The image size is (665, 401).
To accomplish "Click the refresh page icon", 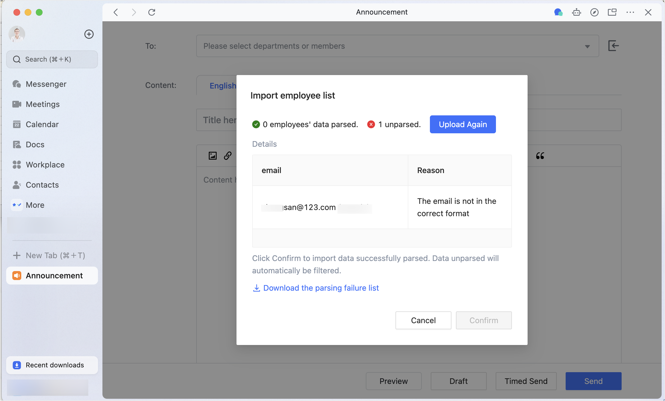I will coord(152,12).
